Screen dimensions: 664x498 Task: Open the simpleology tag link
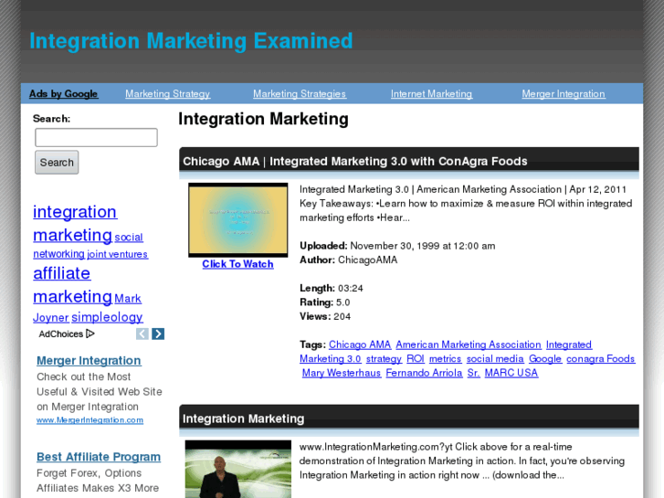tap(107, 317)
